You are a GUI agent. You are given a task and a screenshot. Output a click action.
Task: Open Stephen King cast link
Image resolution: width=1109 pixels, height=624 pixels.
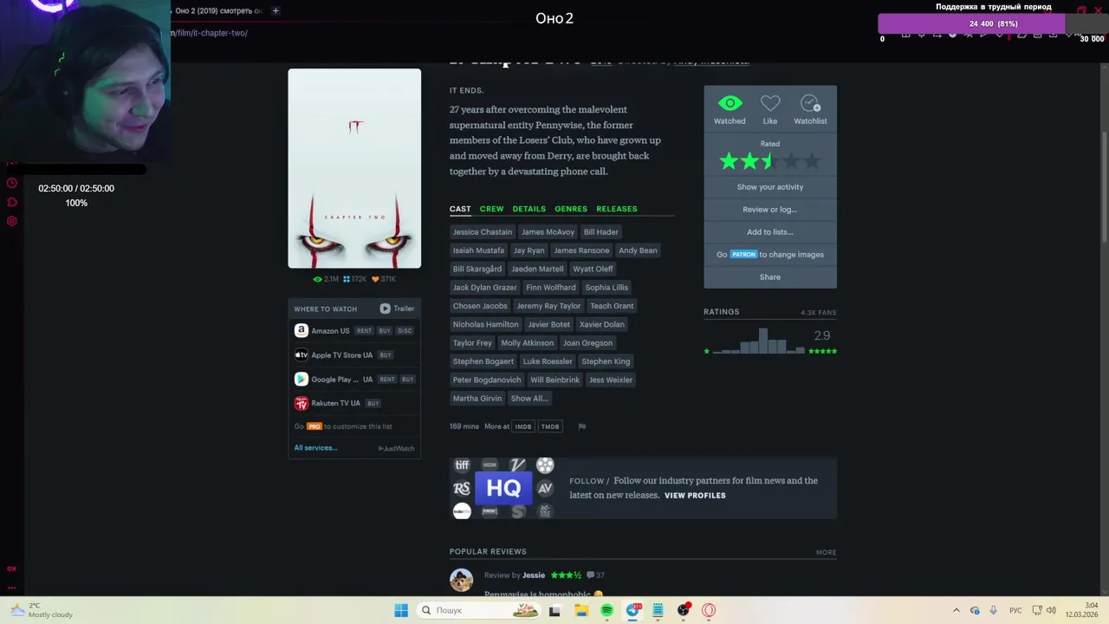point(606,361)
